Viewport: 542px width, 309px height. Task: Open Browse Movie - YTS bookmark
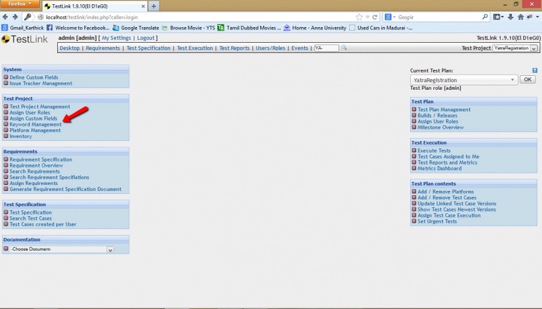188,28
